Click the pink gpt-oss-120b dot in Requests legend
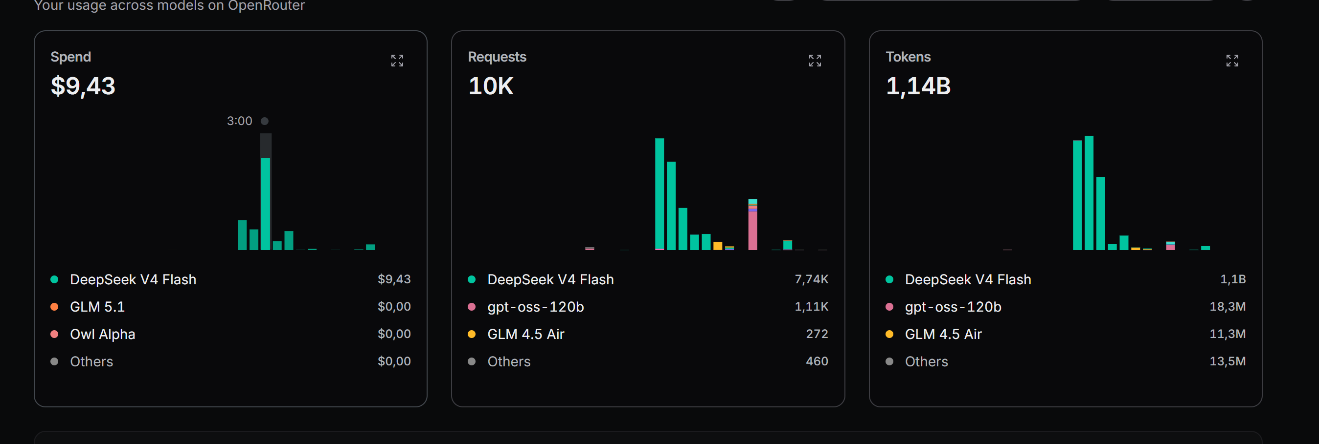 472,307
